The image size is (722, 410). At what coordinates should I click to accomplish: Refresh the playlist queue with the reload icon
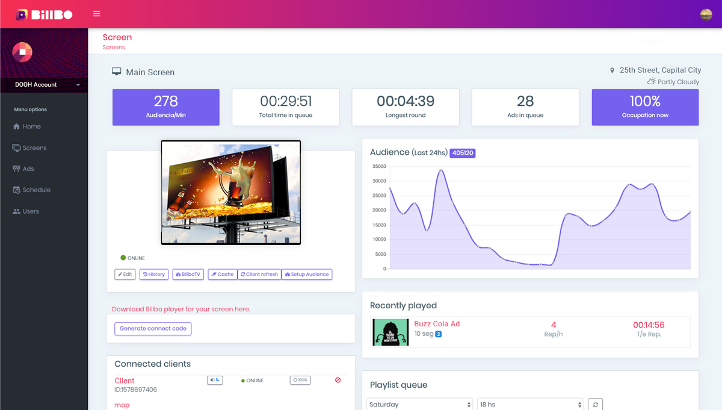595,405
